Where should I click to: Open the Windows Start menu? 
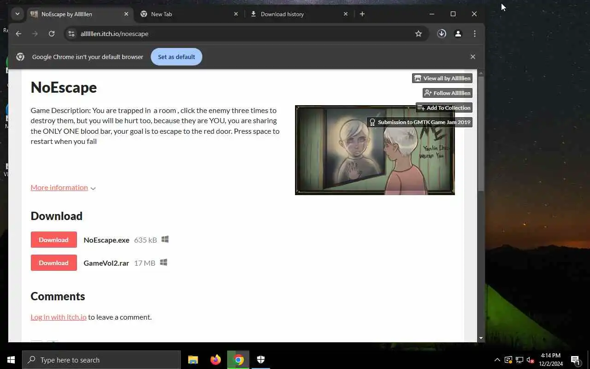[11, 360]
